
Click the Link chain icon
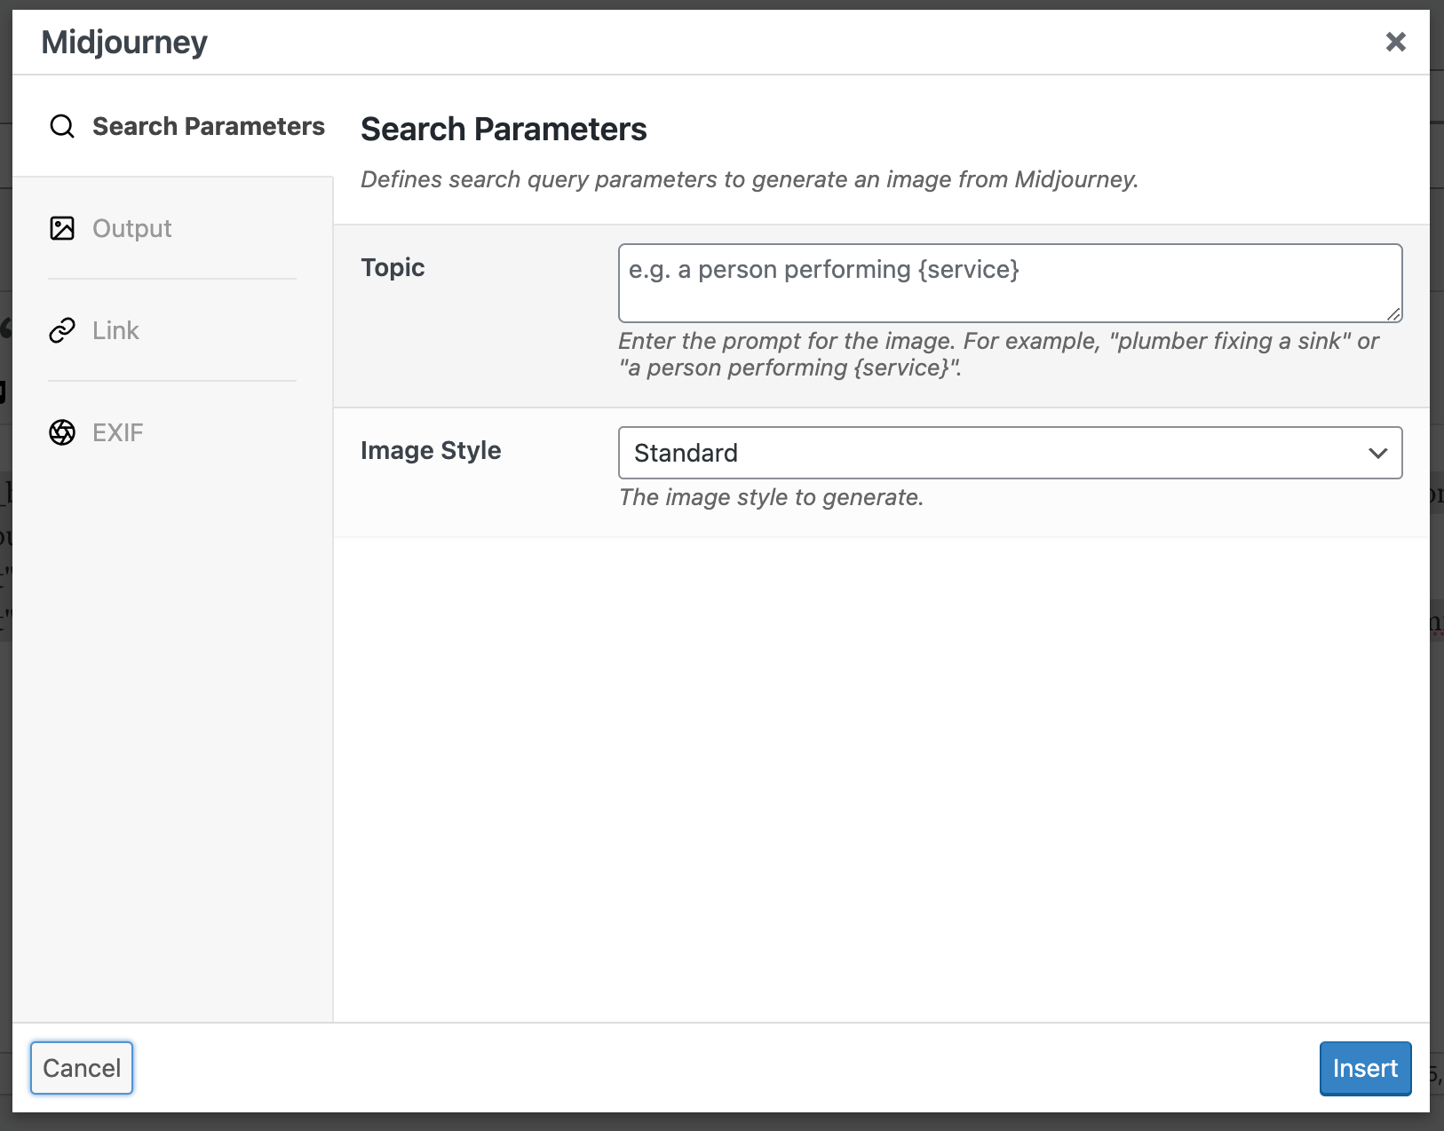62,330
